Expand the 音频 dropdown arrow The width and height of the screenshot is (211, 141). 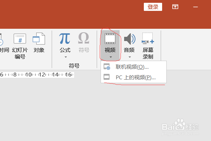click(130, 57)
